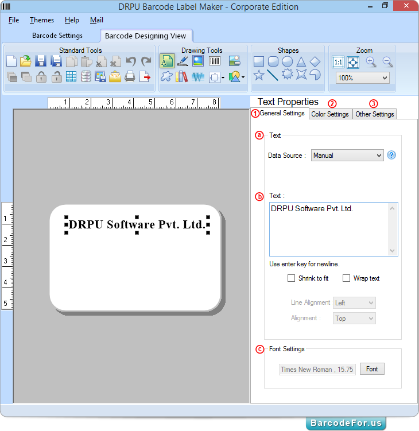Screen dimensions: 419x431
Task: Open the image library books icon
Action: point(182,77)
